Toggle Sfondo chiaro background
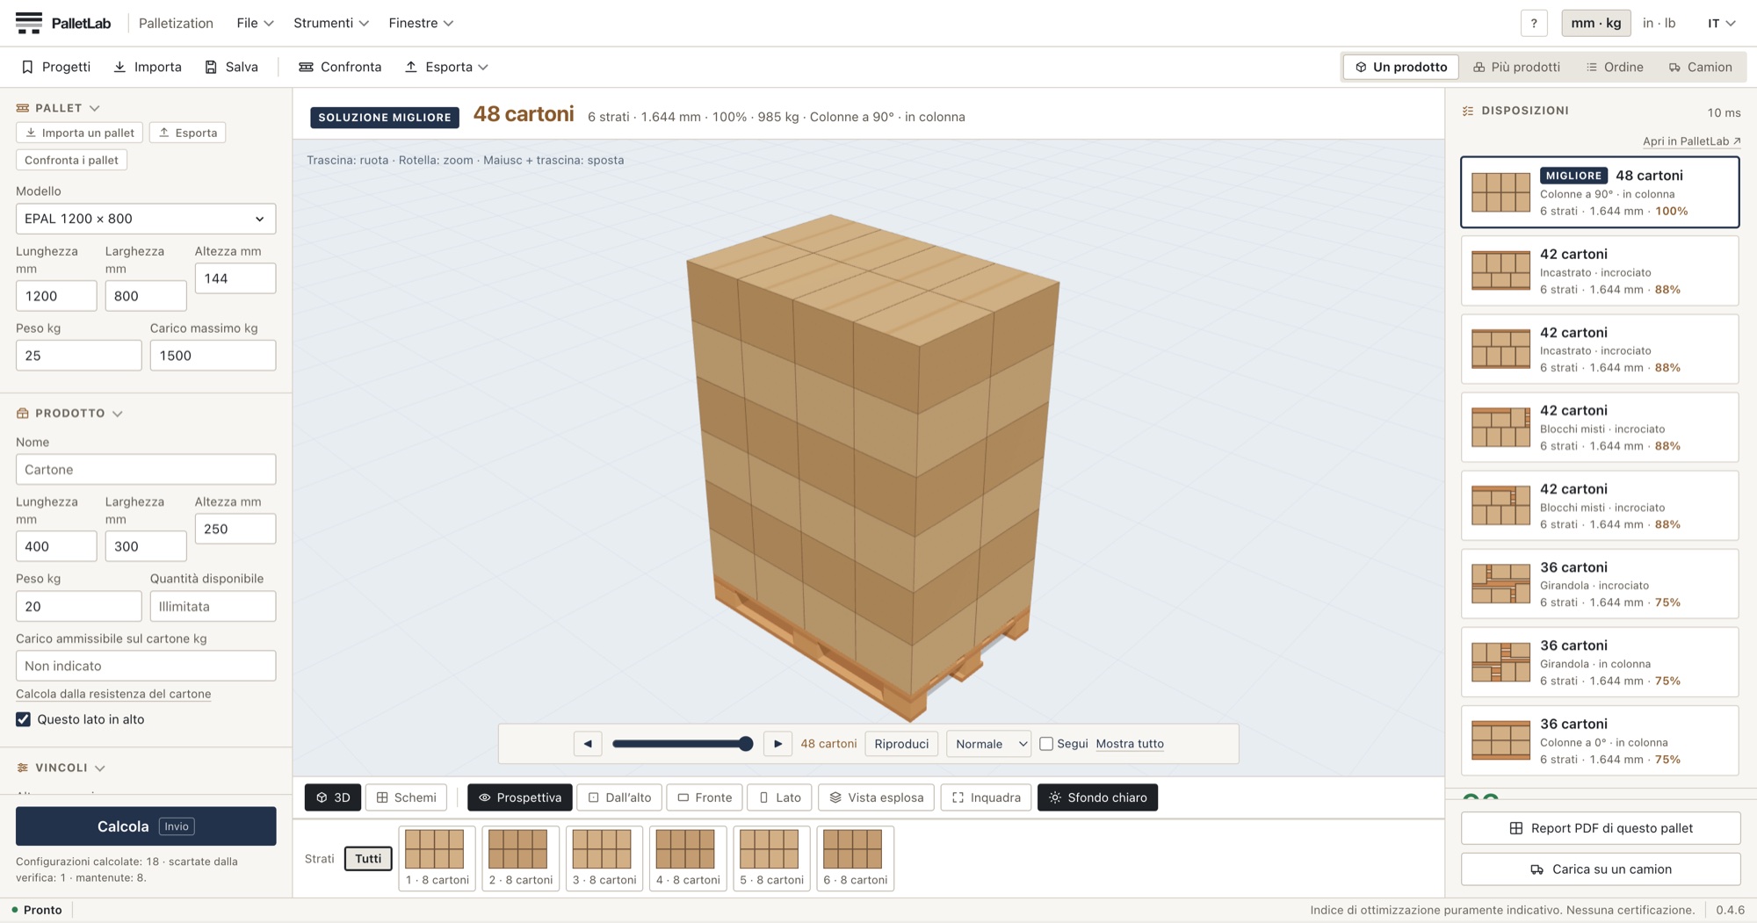The width and height of the screenshot is (1757, 923). pos(1097,797)
